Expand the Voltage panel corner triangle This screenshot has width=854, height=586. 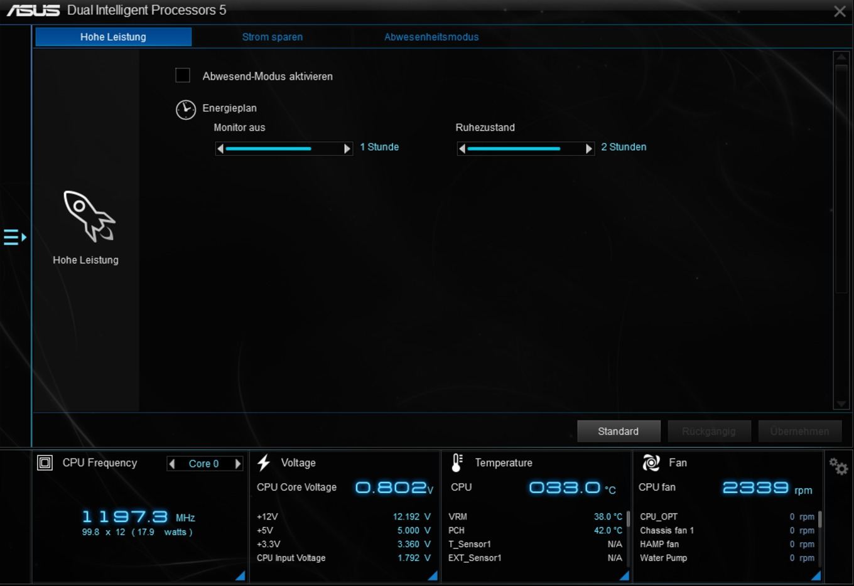(x=433, y=575)
